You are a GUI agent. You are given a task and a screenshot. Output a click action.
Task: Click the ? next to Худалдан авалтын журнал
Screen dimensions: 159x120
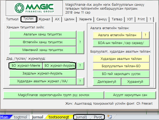click(80, 81)
